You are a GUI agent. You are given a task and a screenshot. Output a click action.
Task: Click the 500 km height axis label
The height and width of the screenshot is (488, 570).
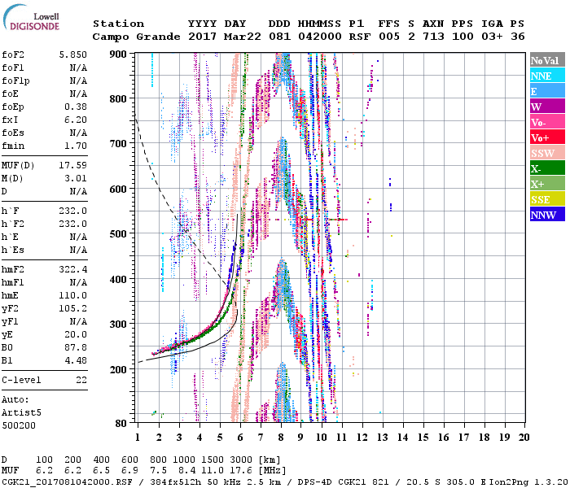pyautogui.click(x=118, y=233)
